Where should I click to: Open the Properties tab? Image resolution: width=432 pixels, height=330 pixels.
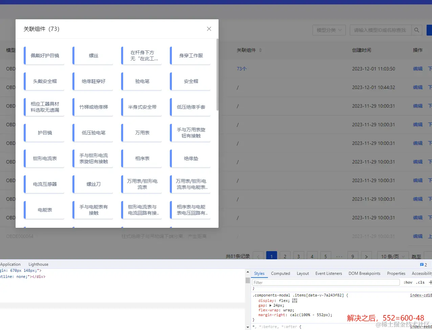coord(396,273)
